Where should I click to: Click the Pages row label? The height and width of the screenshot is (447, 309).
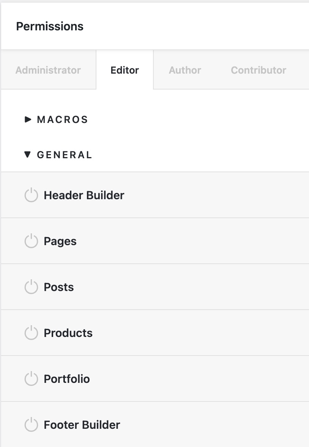point(60,241)
